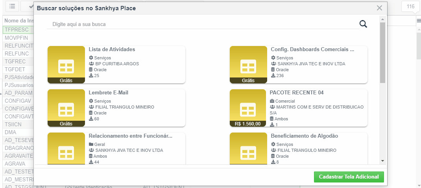Click the briefcase icon beside Comercial
The width and height of the screenshot is (421, 188).
pyautogui.click(x=272, y=101)
